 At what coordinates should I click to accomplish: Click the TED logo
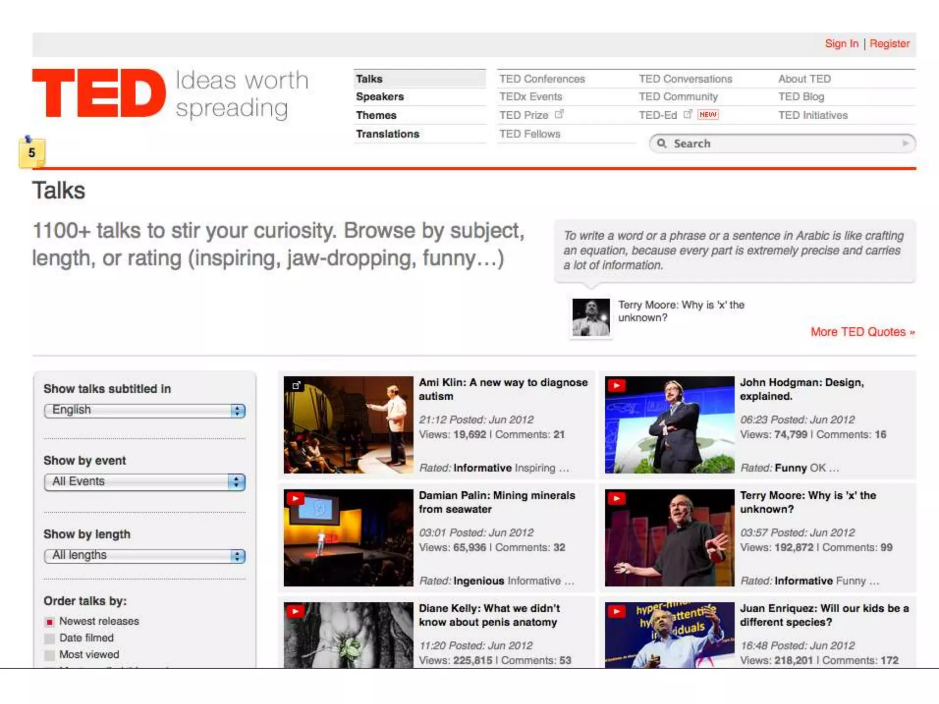click(99, 93)
